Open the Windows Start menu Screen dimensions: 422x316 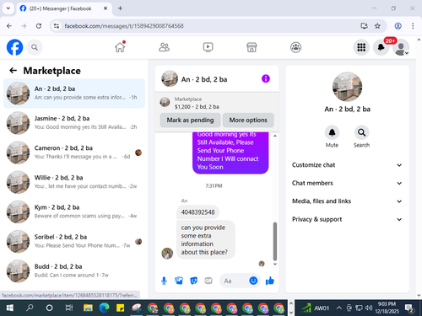point(10,308)
